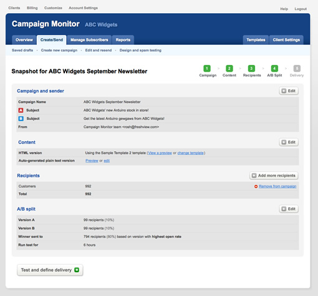The width and height of the screenshot is (318, 296).
Task: Click the Campaign Monitor logo title
Action: [46, 24]
